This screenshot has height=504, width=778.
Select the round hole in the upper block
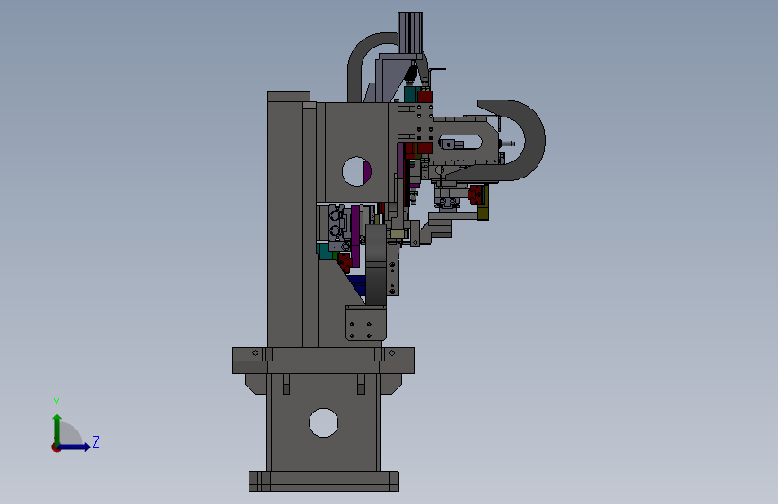pos(357,171)
